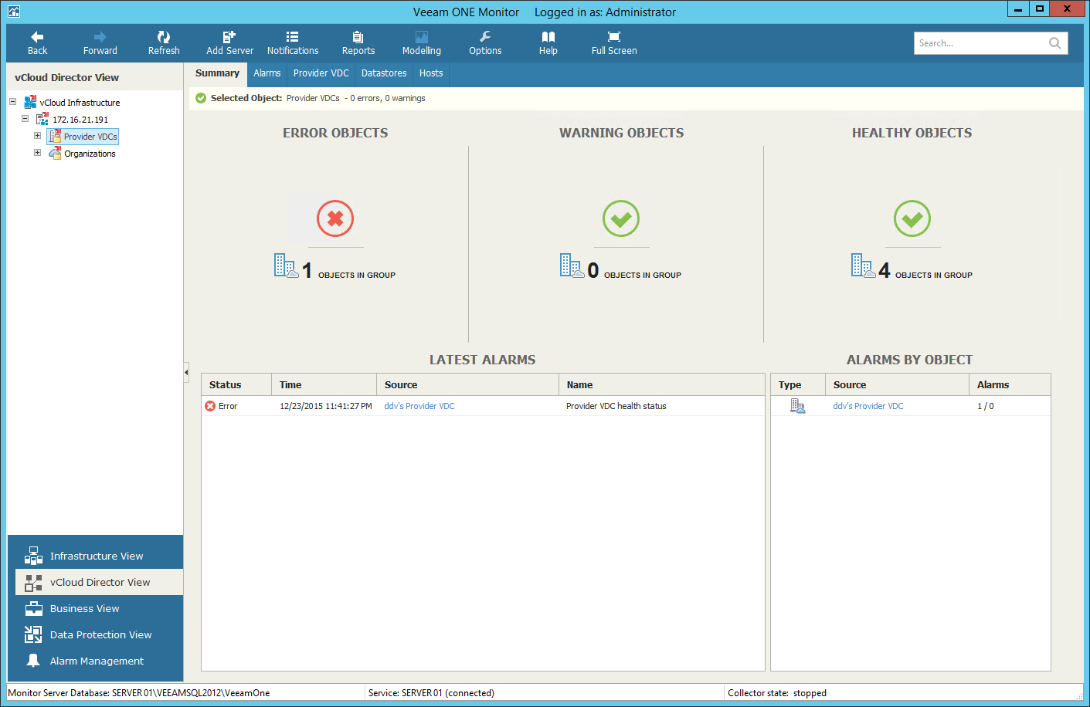Click the green warning objects checkmark icon
The height and width of the screenshot is (707, 1090).
[x=621, y=218]
